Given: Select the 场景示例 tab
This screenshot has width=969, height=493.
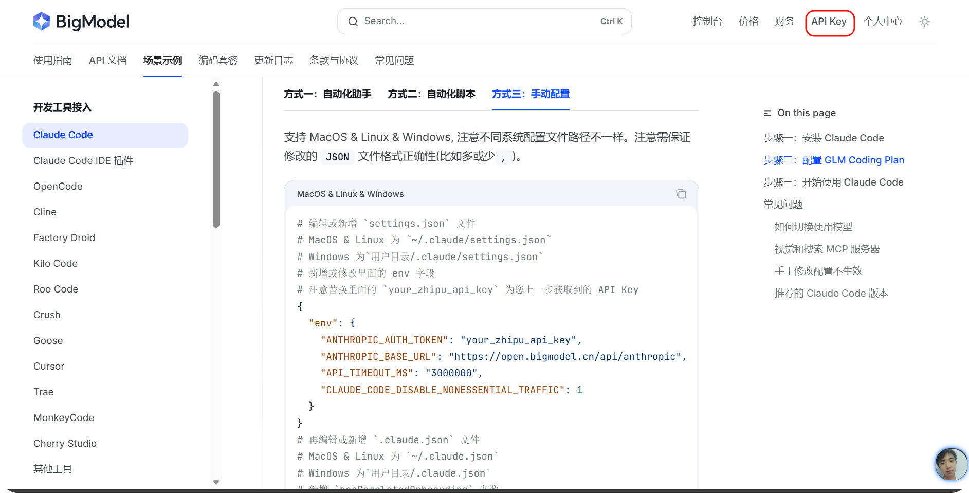Looking at the screenshot, I should (162, 61).
